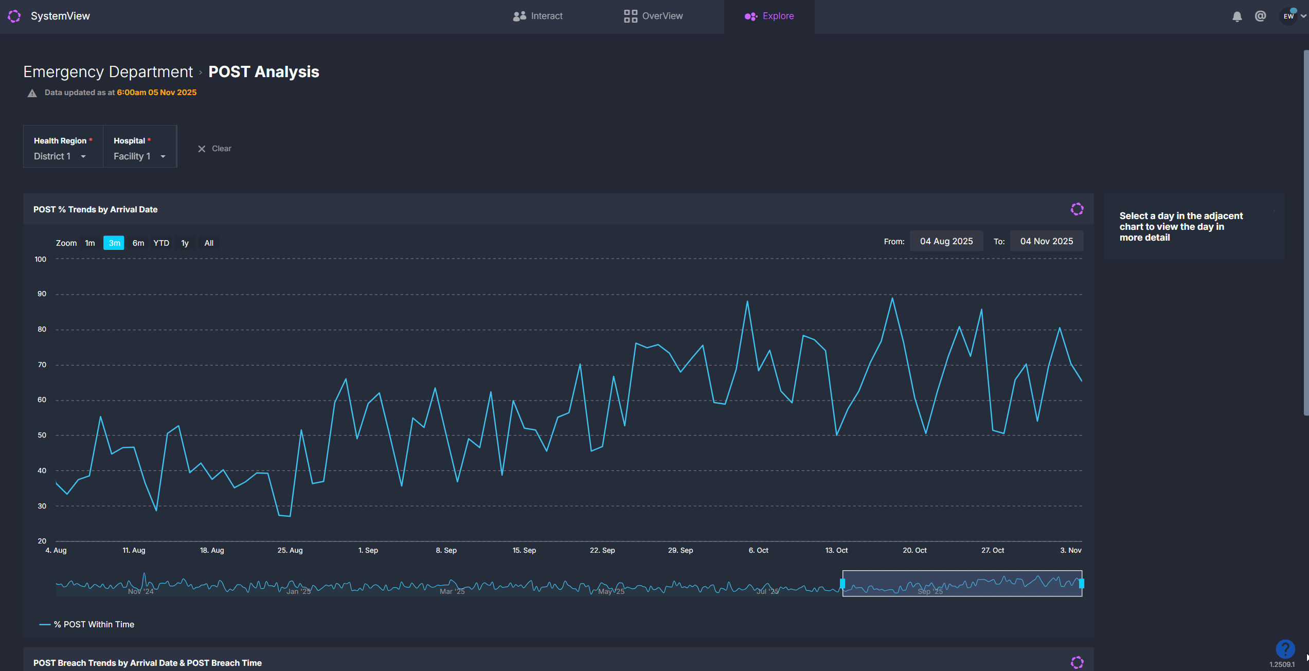Click the blue help question mark icon

tap(1285, 649)
